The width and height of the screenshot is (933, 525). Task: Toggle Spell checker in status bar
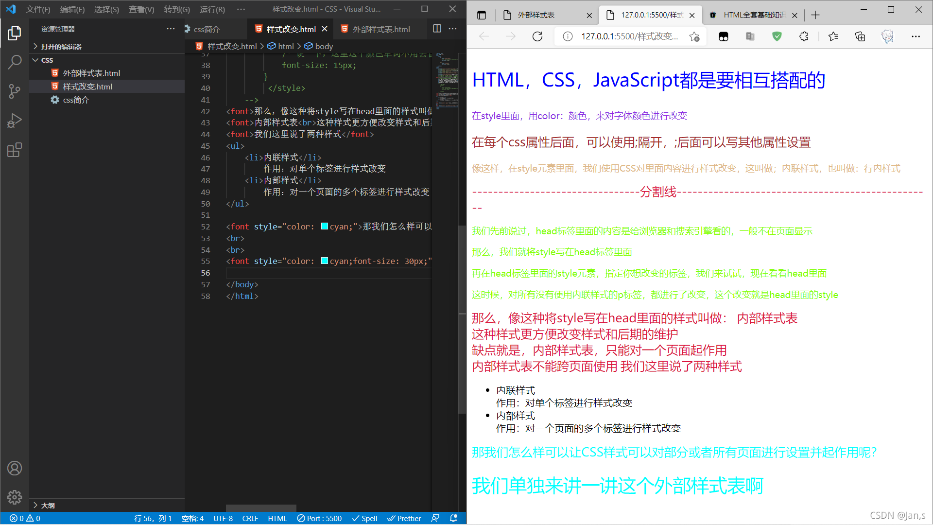pos(364,518)
